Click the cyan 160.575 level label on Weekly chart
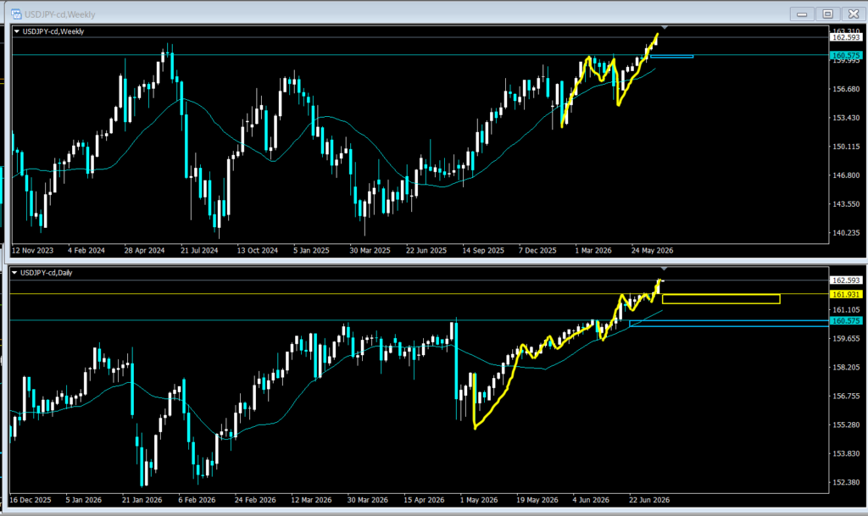868x516 pixels. (846, 55)
